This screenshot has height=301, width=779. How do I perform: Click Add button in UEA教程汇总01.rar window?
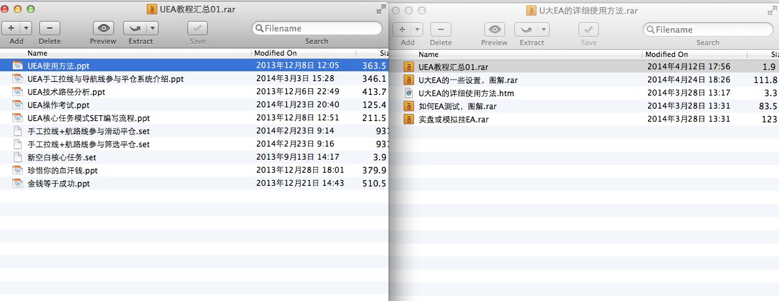(11, 28)
